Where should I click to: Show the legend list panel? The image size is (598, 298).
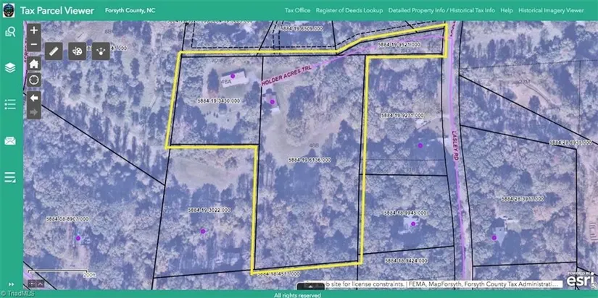(x=10, y=104)
